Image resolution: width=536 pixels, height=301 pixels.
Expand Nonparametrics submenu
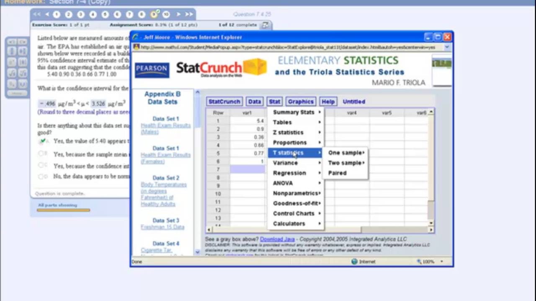point(296,193)
